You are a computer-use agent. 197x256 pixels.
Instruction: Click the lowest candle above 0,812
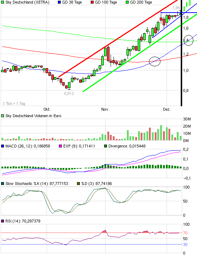coord(69,85)
